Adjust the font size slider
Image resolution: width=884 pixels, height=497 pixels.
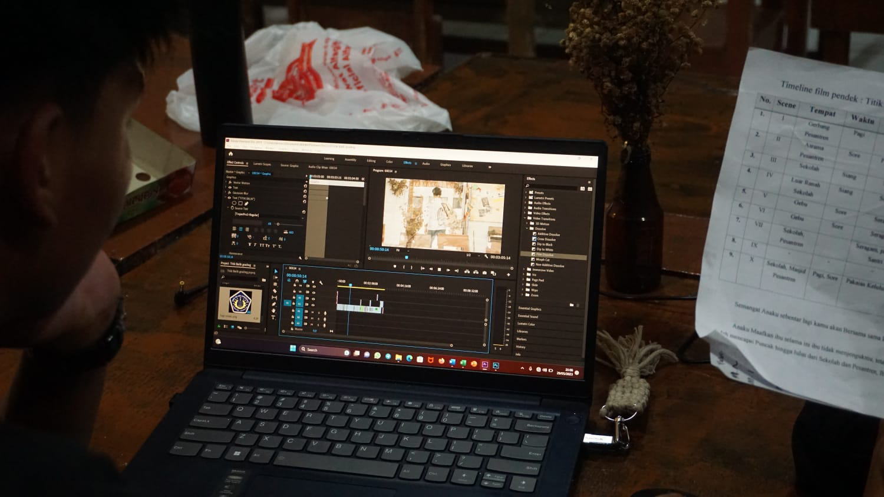278,224
